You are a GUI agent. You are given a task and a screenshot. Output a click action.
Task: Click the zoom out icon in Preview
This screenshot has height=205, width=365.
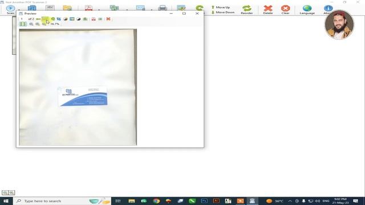44,24
